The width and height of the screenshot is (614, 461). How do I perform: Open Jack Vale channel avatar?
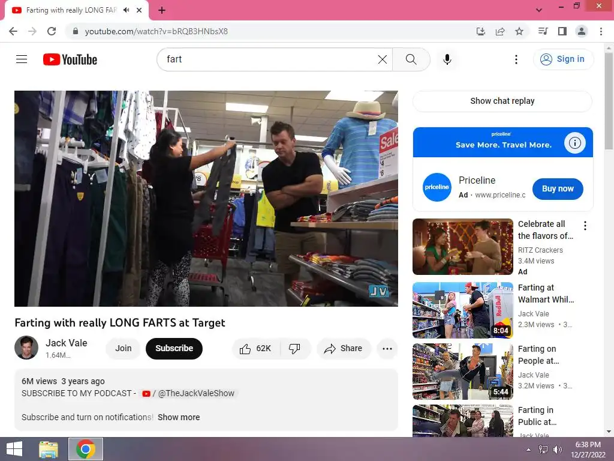point(26,348)
